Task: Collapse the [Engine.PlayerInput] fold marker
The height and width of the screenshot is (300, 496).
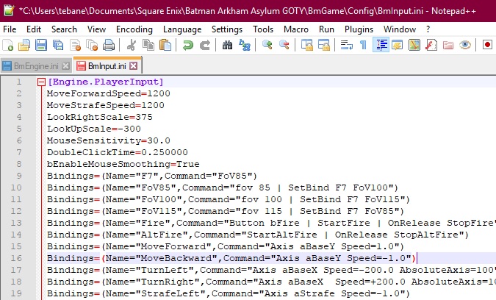Action: pyautogui.click(x=41, y=82)
